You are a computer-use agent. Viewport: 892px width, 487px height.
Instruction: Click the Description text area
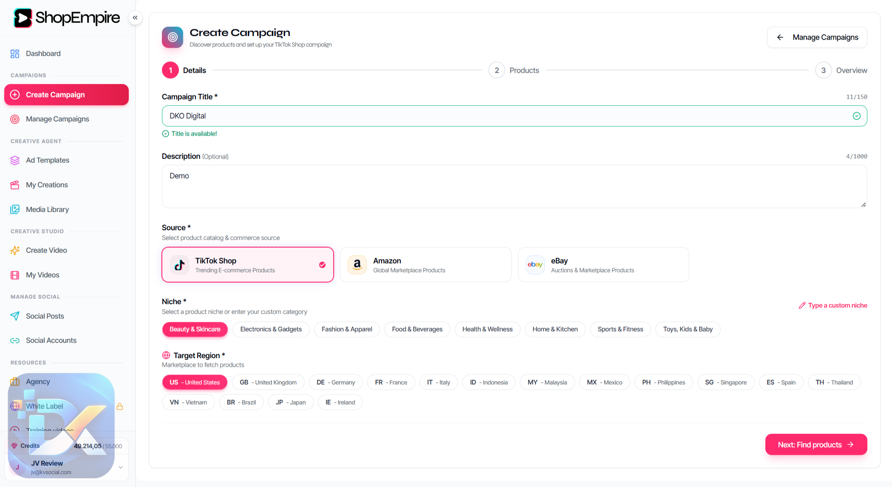(515, 187)
